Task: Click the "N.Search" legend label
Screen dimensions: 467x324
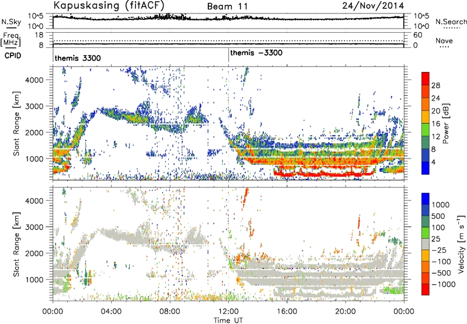Action: (451, 22)
